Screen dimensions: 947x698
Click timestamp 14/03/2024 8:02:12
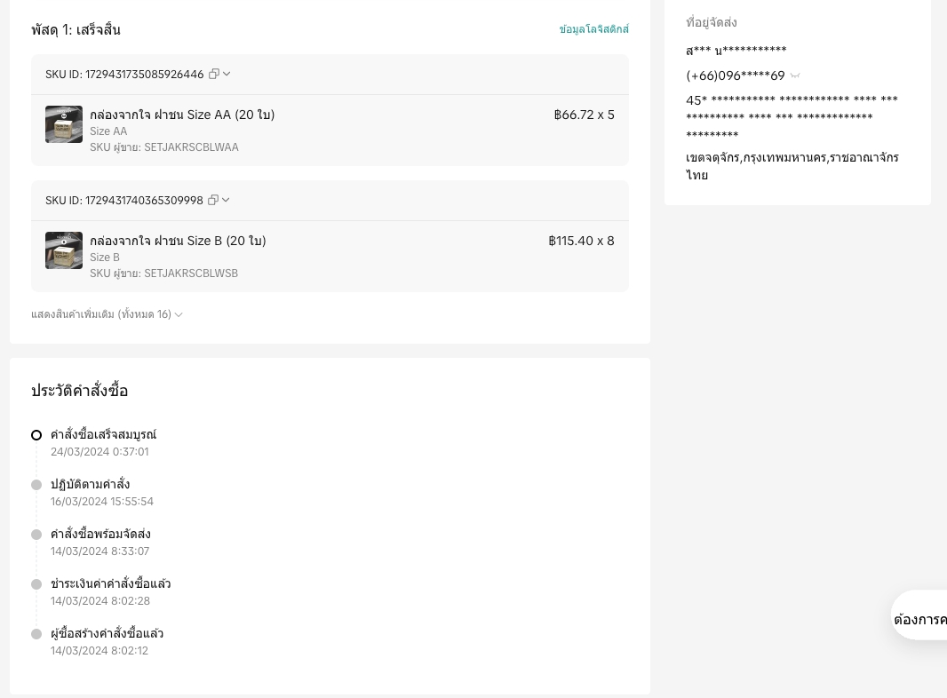coord(99,651)
